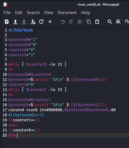The height and width of the screenshot is (148, 129).
Task: Click 'done' on line 20
Action: [13, 125]
